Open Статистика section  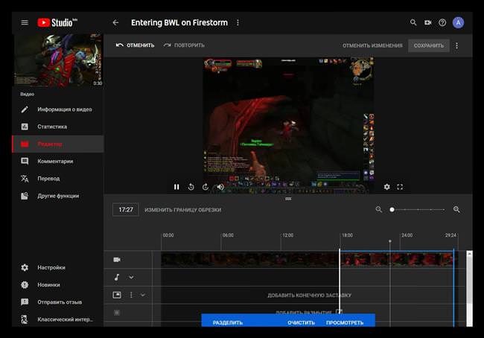click(58, 127)
